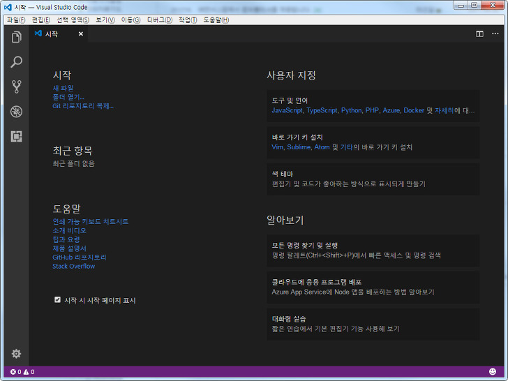Install Sublime keybindings link
The height and width of the screenshot is (381, 508).
299,147
